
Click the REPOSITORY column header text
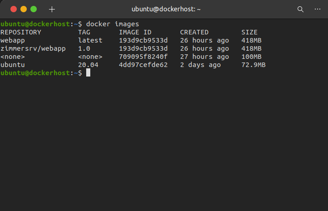21,32
